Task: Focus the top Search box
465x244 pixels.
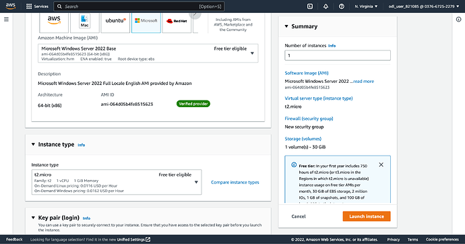Action: pos(139,6)
